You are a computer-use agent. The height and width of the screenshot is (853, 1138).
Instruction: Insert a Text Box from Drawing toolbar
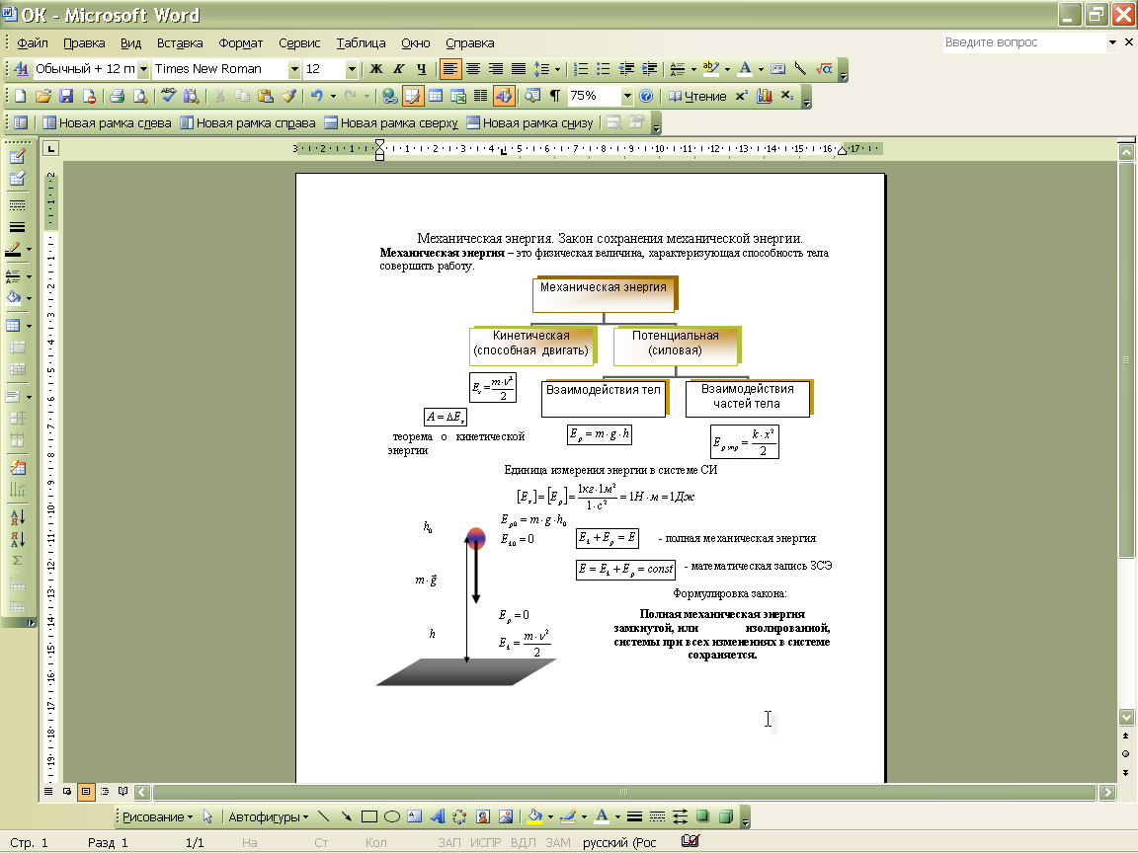click(415, 816)
